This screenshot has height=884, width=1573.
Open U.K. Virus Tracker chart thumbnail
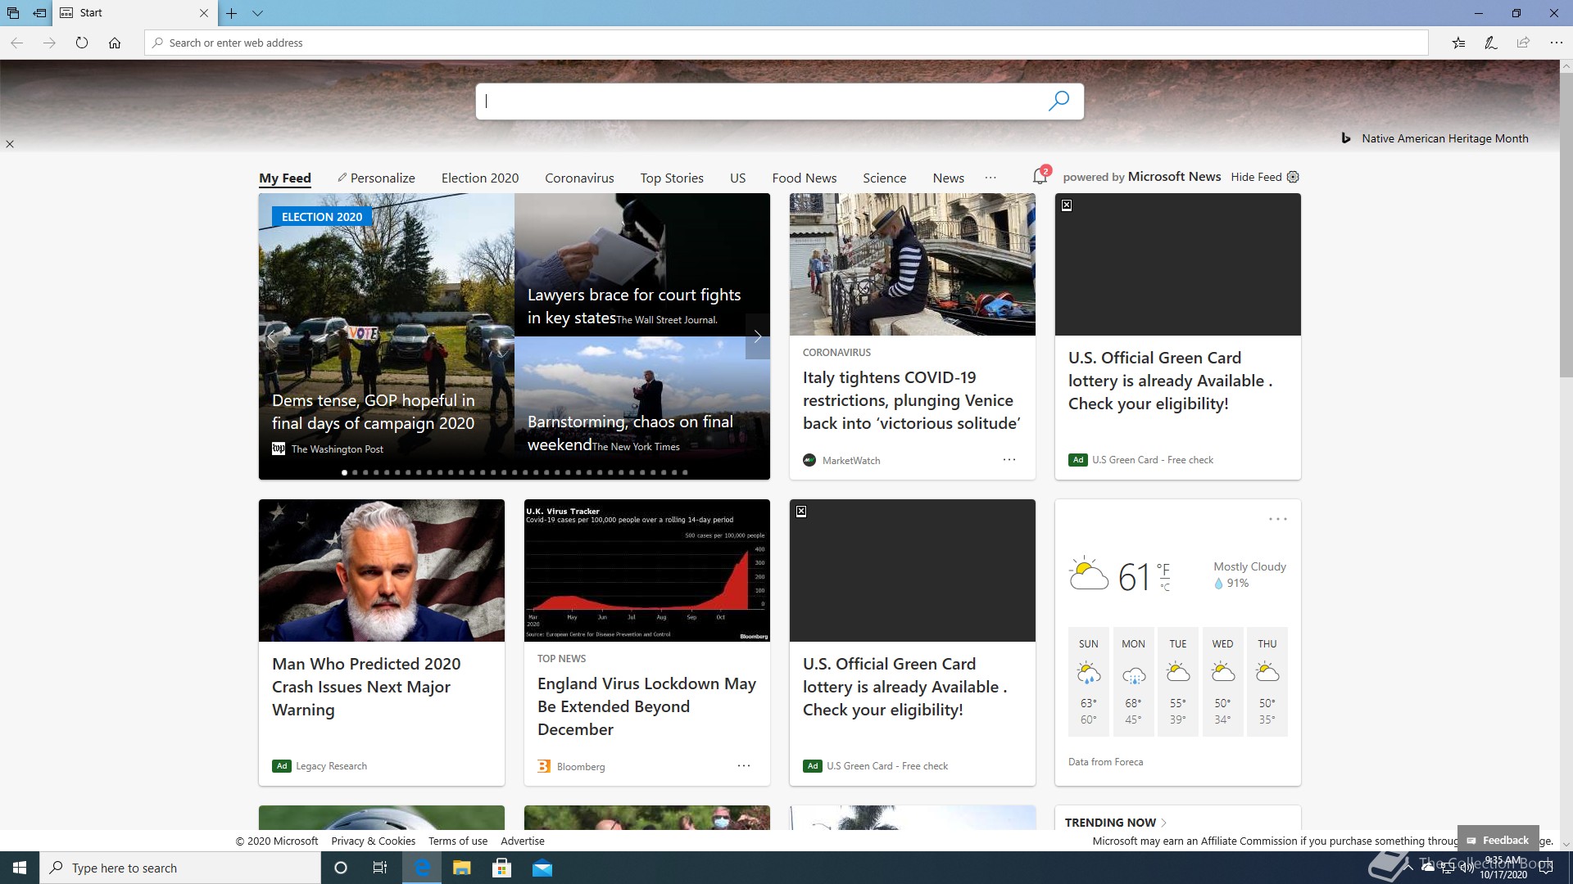click(x=647, y=571)
